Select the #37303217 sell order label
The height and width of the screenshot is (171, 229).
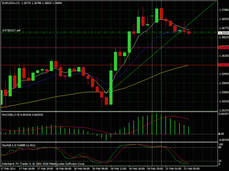pos(11,30)
